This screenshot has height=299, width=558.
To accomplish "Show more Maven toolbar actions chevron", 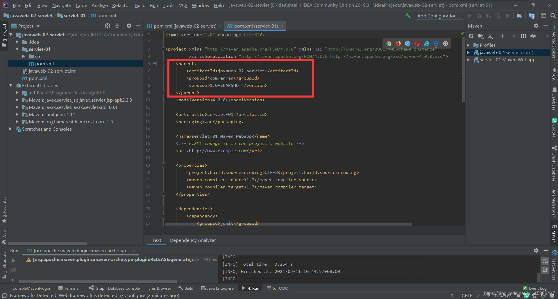I will click(x=547, y=36).
